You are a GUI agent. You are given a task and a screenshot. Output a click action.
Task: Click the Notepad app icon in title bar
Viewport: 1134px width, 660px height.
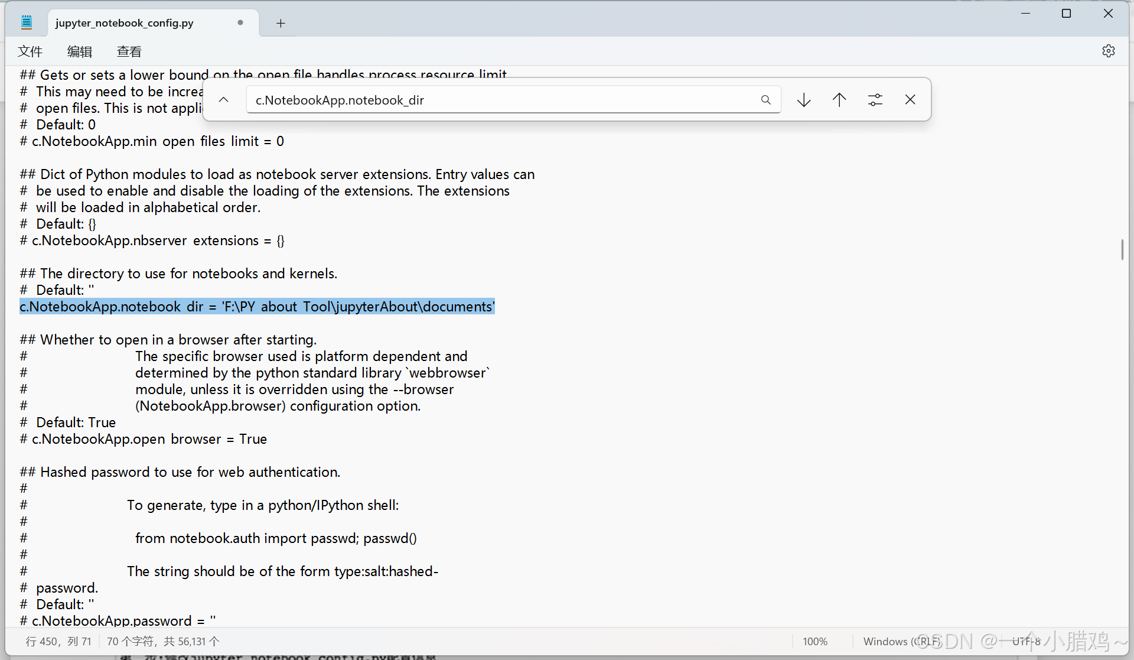coord(26,22)
